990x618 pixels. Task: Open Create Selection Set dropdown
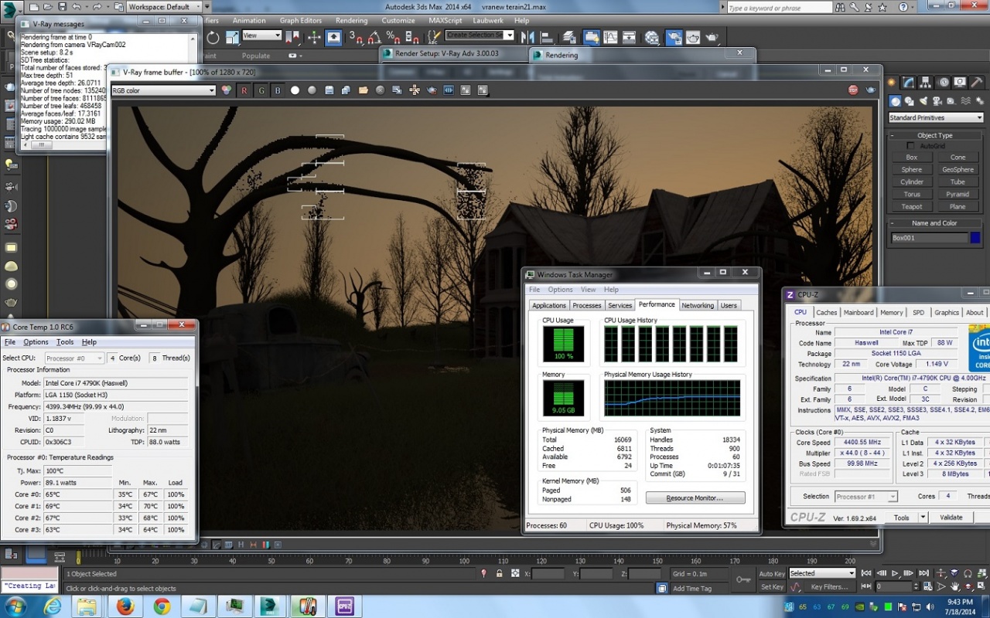[480, 36]
